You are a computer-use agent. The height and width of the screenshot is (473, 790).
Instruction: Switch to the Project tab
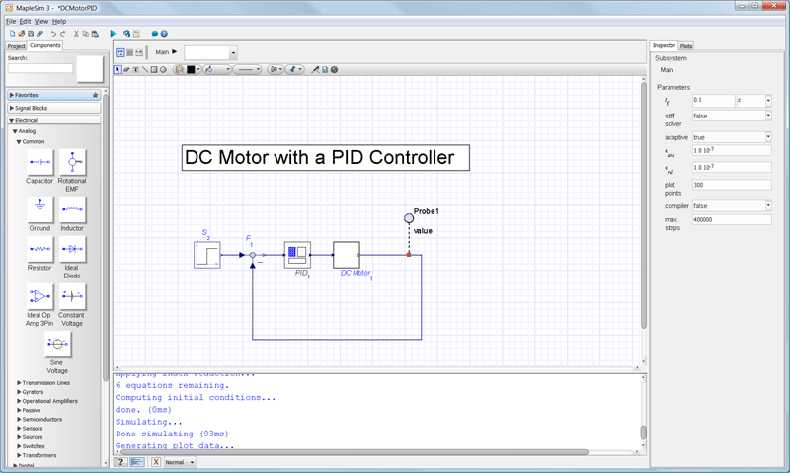[16, 46]
